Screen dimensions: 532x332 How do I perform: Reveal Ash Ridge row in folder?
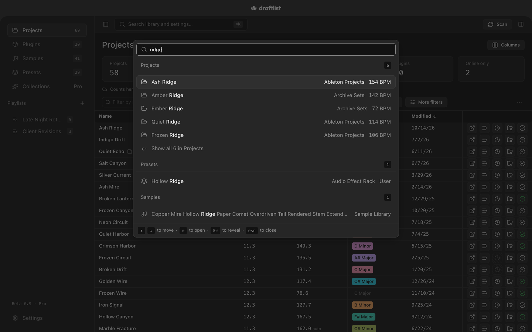510,128
